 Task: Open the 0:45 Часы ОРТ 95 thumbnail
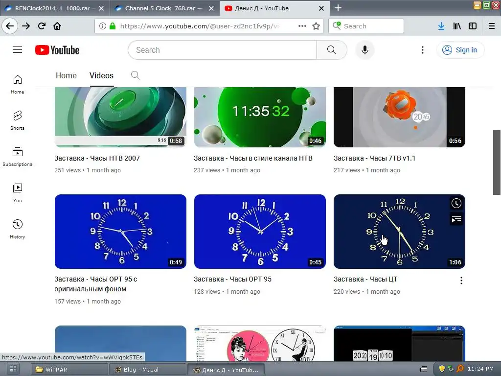260,232
